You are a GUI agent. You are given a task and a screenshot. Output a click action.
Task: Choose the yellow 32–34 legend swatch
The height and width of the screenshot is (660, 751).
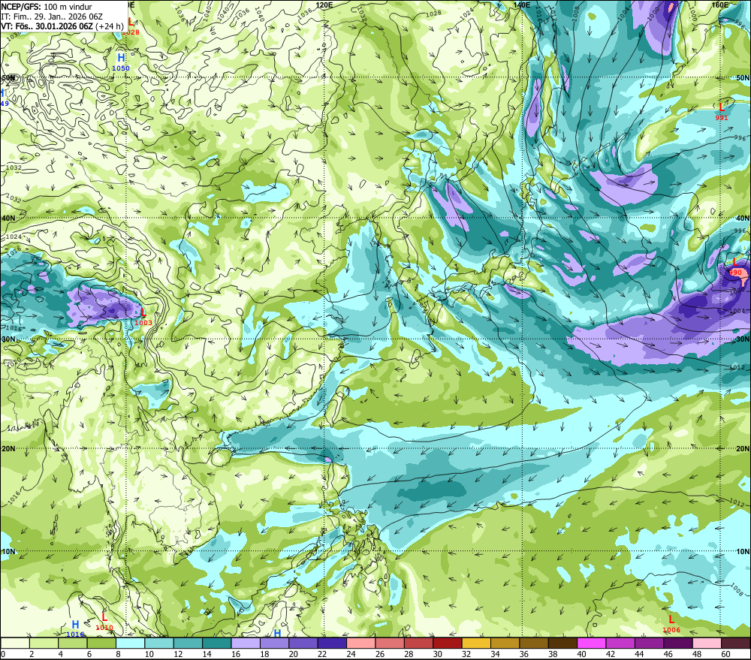tap(476, 643)
